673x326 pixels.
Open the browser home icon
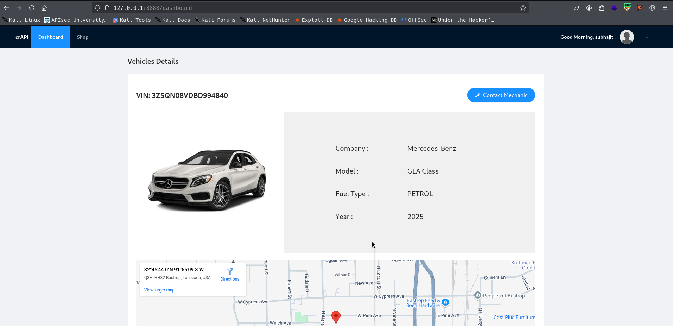44,8
